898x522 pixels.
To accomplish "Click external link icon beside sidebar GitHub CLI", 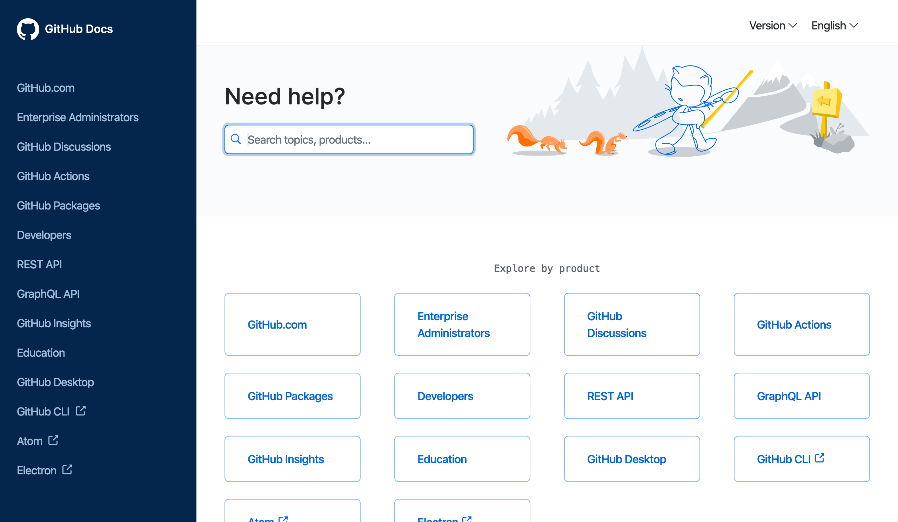I will 81,411.
